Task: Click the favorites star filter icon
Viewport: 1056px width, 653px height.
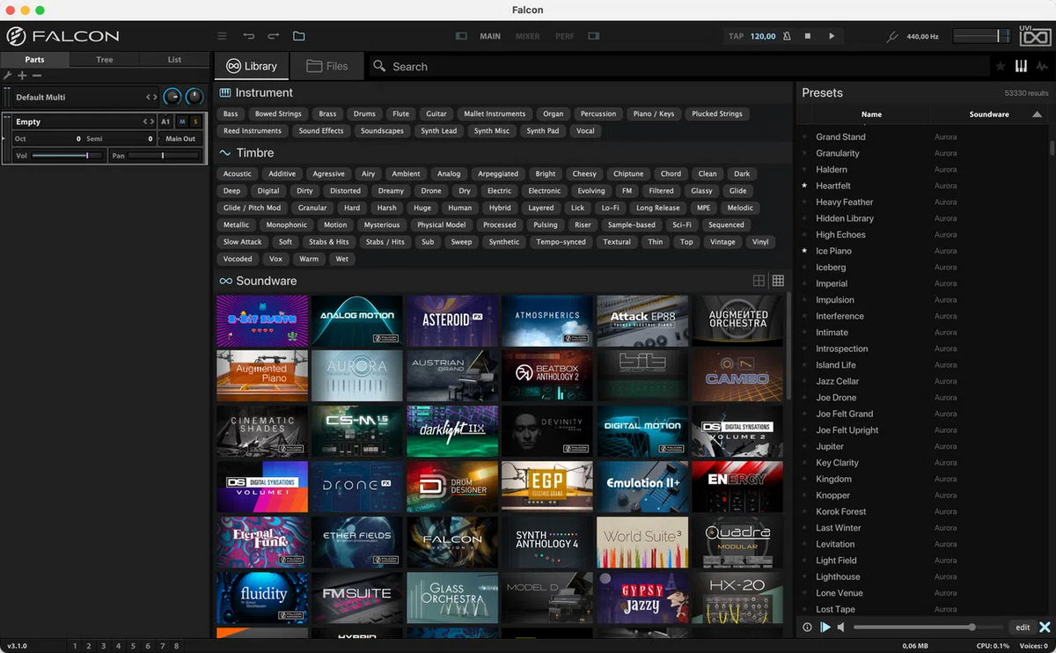Action: (x=1001, y=66)
